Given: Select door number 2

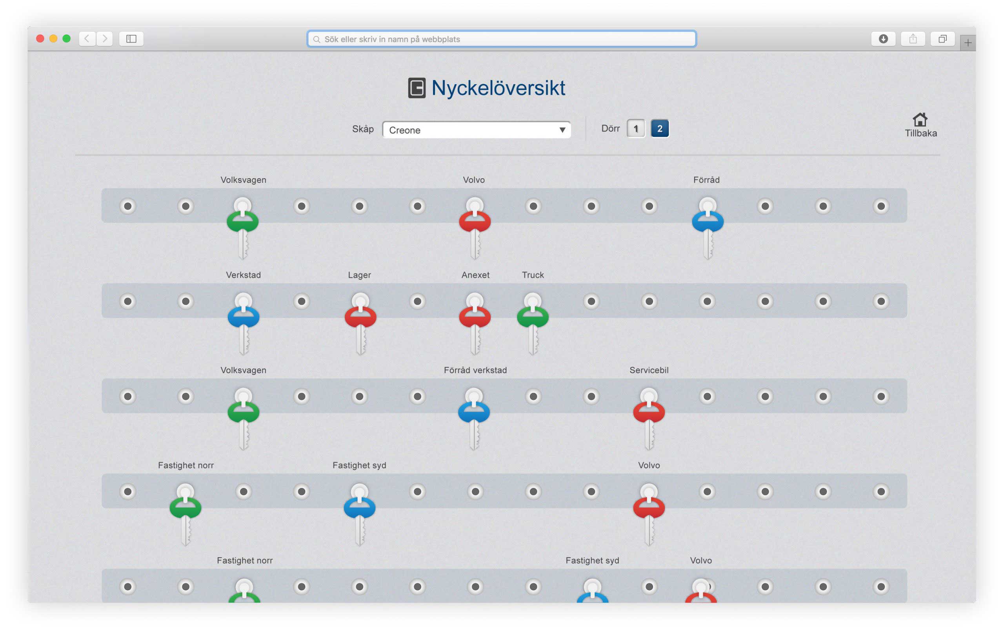Looking at the screenshot, I should [660, 128].
